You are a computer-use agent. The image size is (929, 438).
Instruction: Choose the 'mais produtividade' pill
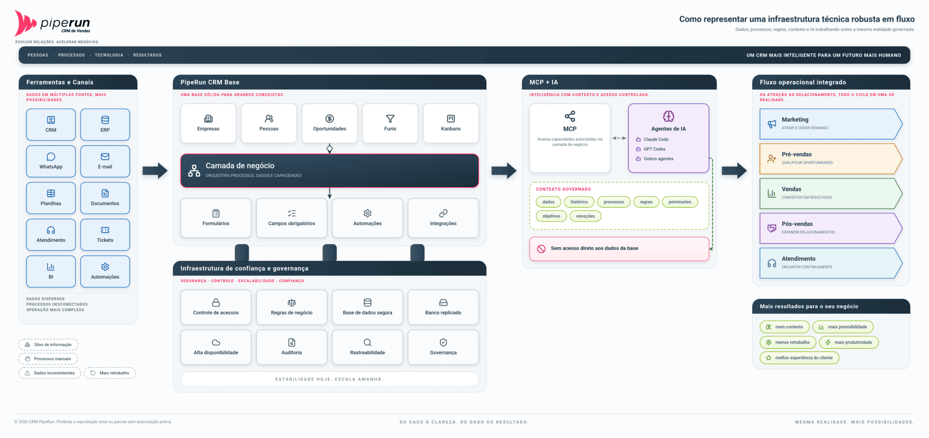849,342
